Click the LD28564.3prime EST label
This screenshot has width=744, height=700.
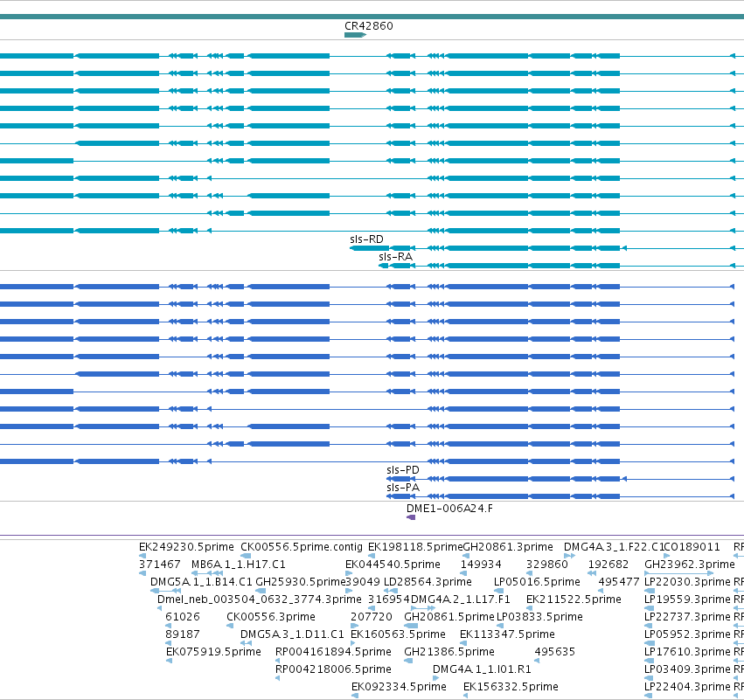pos(428,582)
